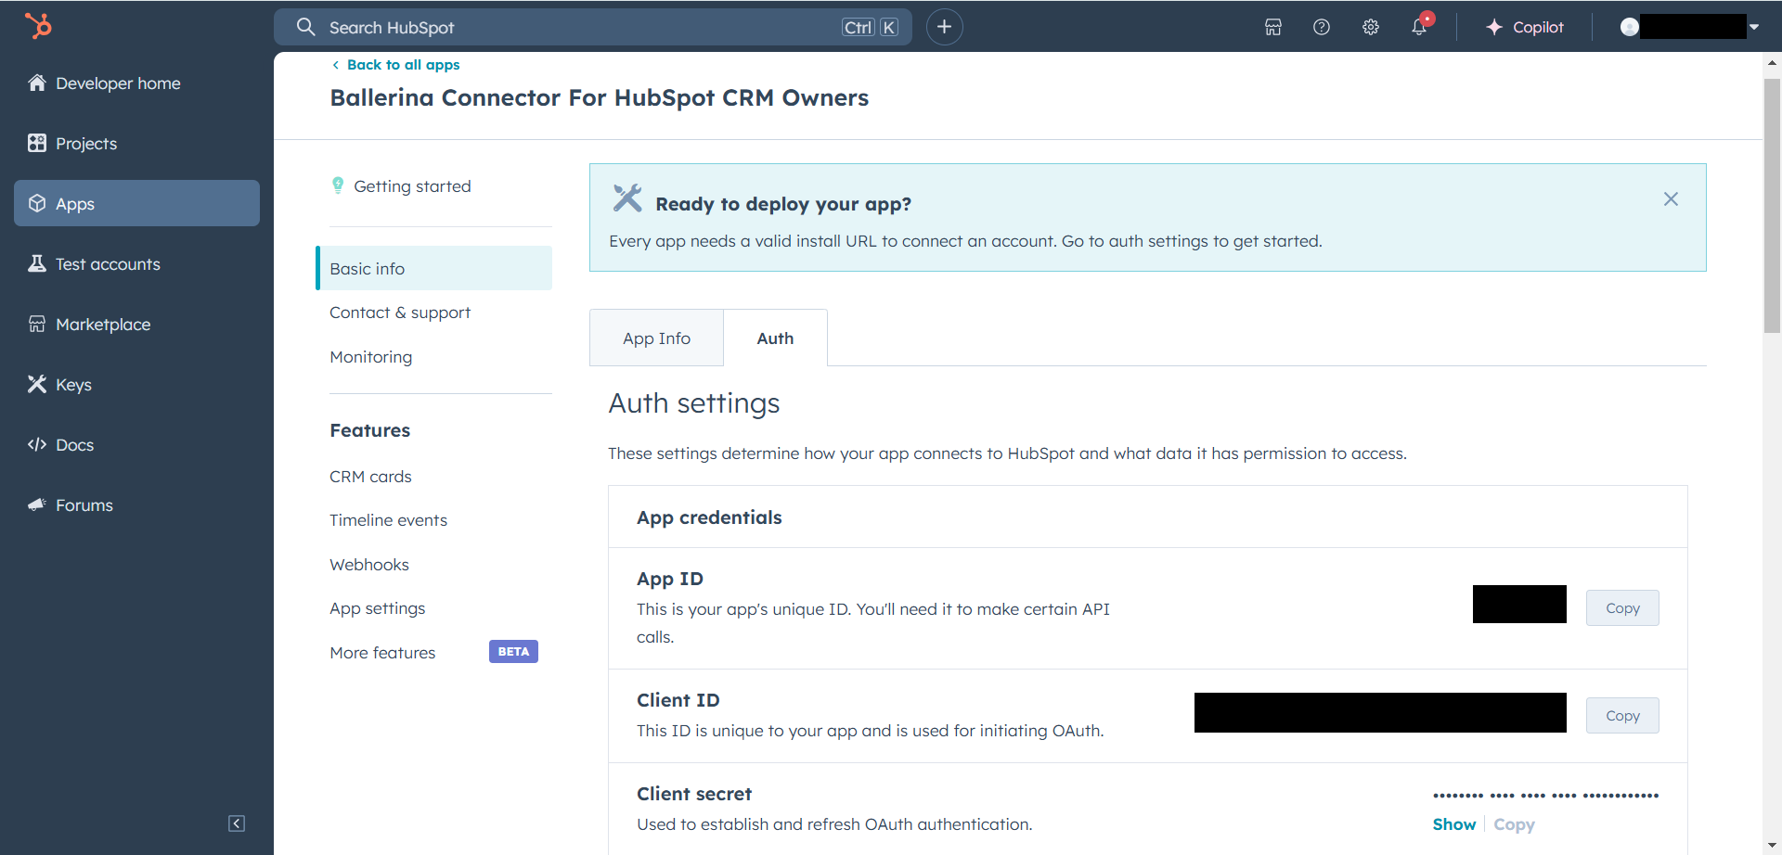Open More features beta item

382,653
